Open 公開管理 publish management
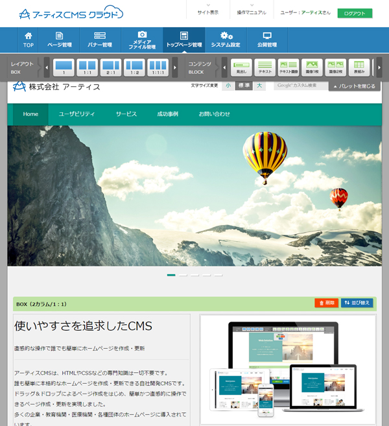The width and height of the screenshot is (389, 426). coord(267,40)
